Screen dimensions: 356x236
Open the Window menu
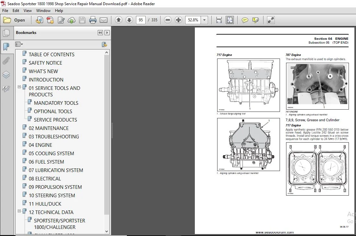pos(43,11)
